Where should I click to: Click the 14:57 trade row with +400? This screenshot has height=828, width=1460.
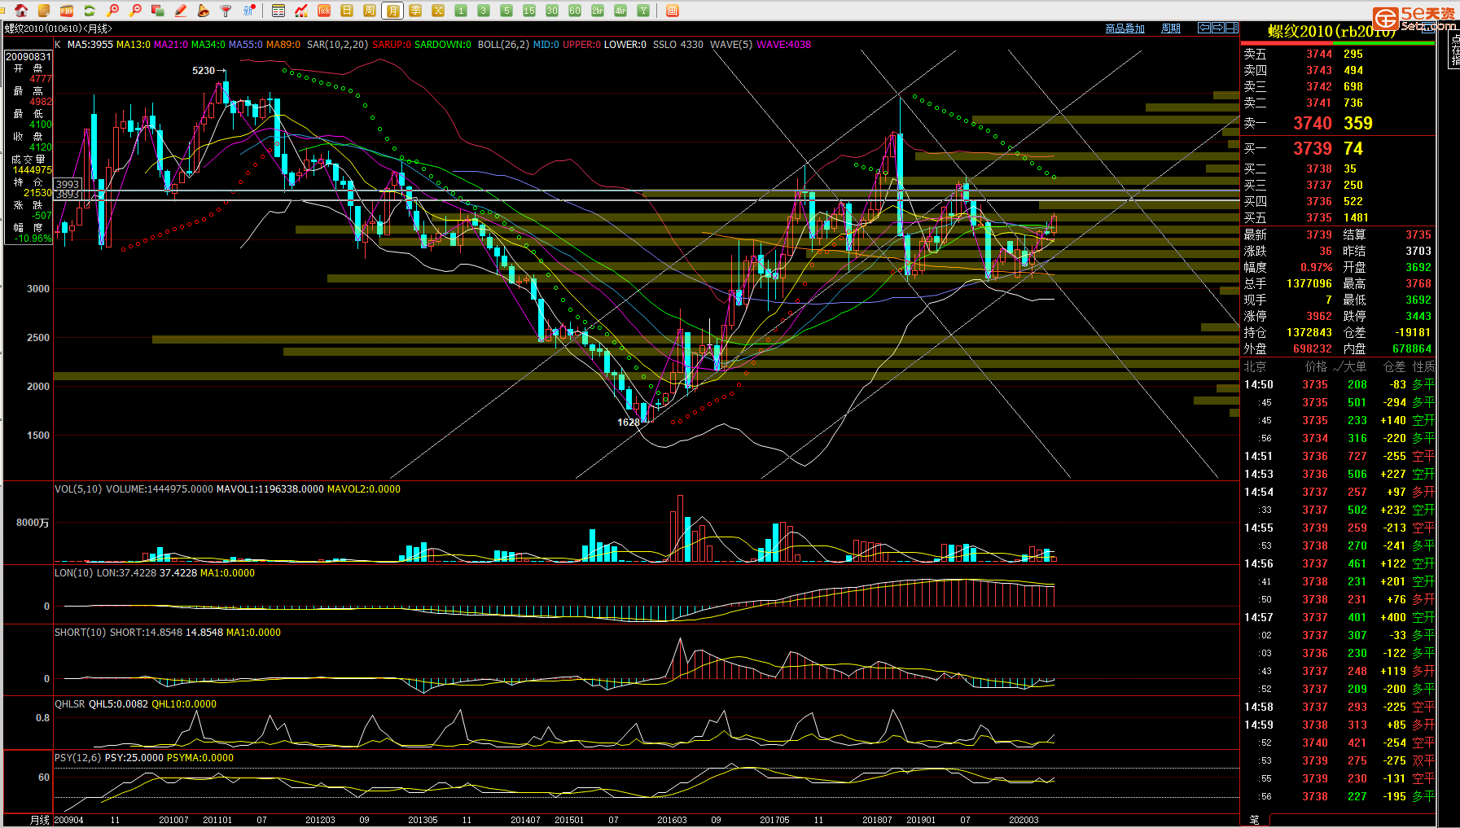point(1338,617)
